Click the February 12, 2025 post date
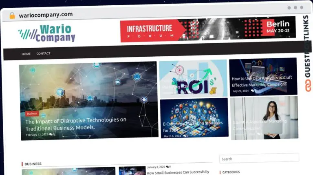 [x=37, y=135]
